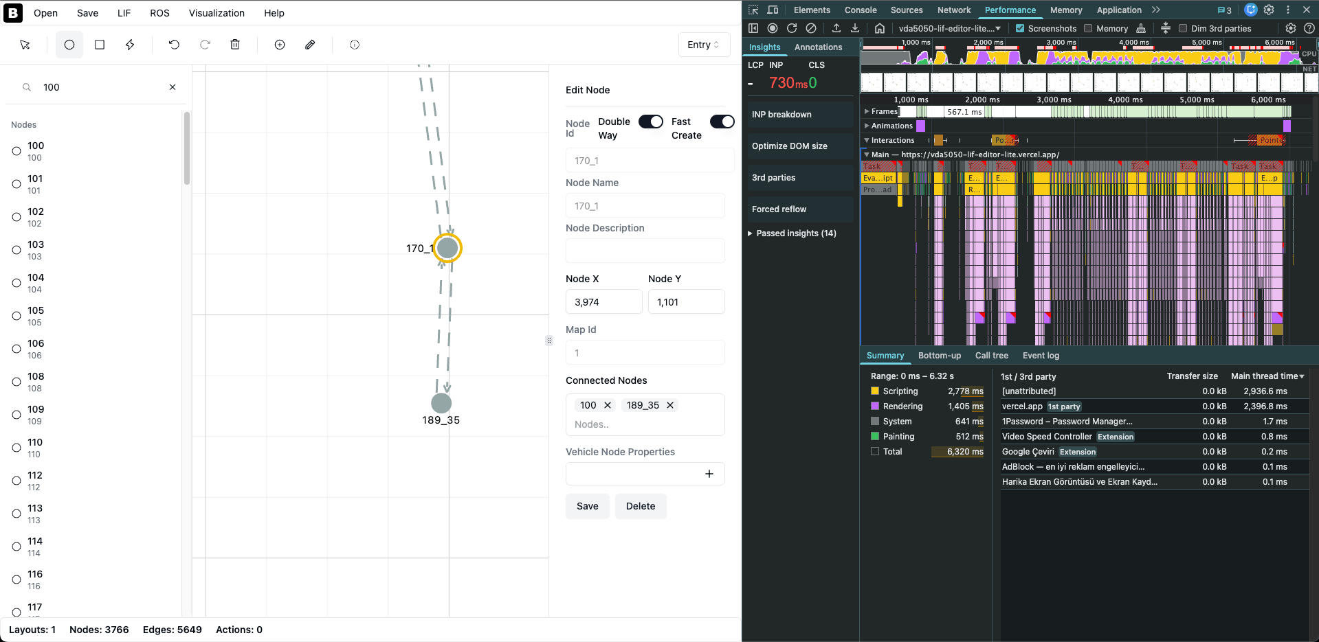Click the trash delete icon in toolbar
1319x642 pixels.
(x=235, y=45)
